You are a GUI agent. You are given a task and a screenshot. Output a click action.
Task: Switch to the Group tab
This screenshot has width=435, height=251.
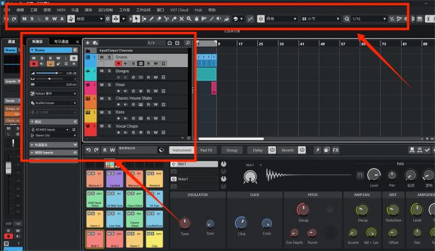(x=232, y=150)
